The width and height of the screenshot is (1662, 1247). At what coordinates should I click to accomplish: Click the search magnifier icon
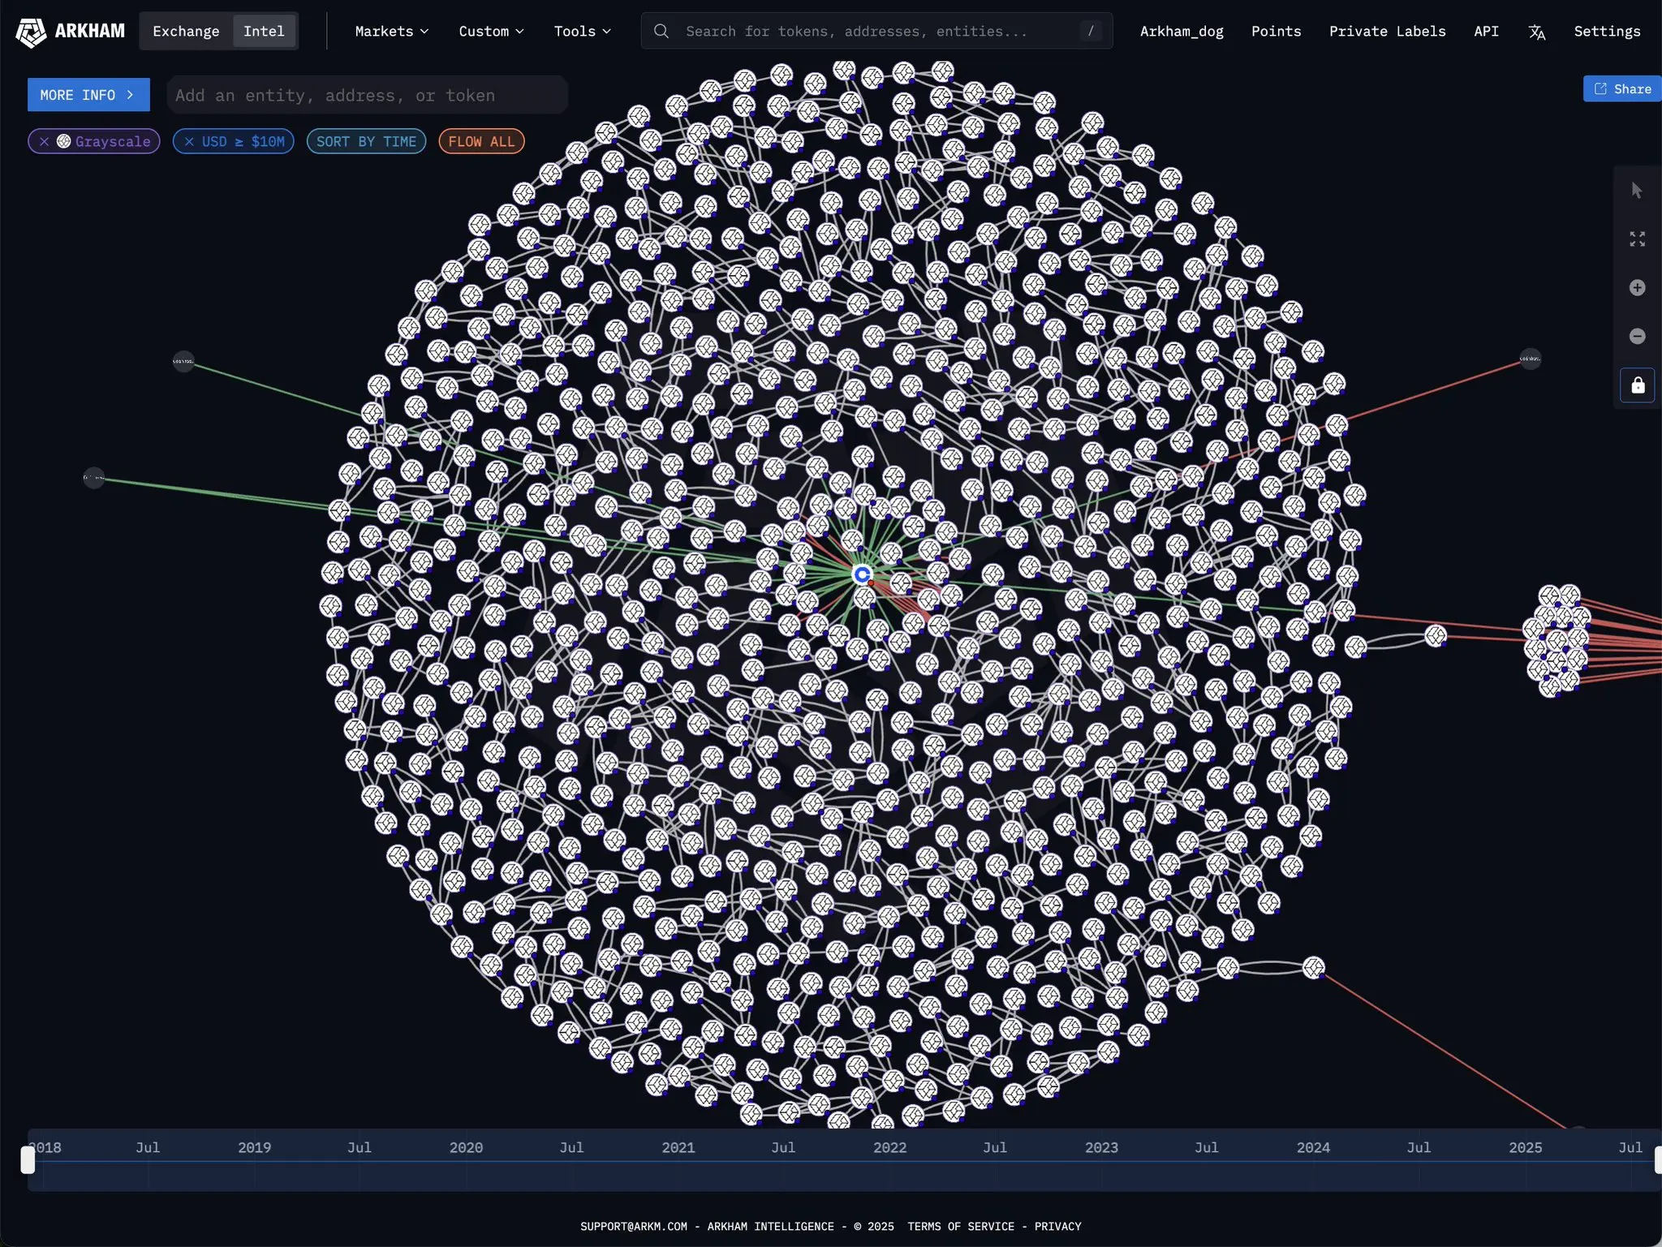(x=661, y=31)
